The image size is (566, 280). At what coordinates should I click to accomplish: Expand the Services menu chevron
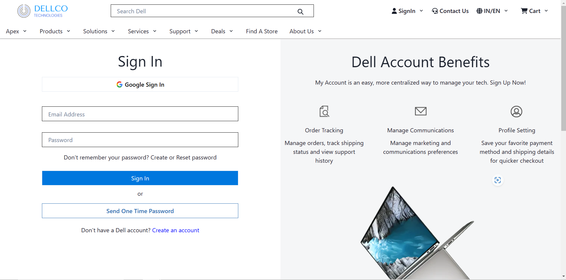pos(155,31)
